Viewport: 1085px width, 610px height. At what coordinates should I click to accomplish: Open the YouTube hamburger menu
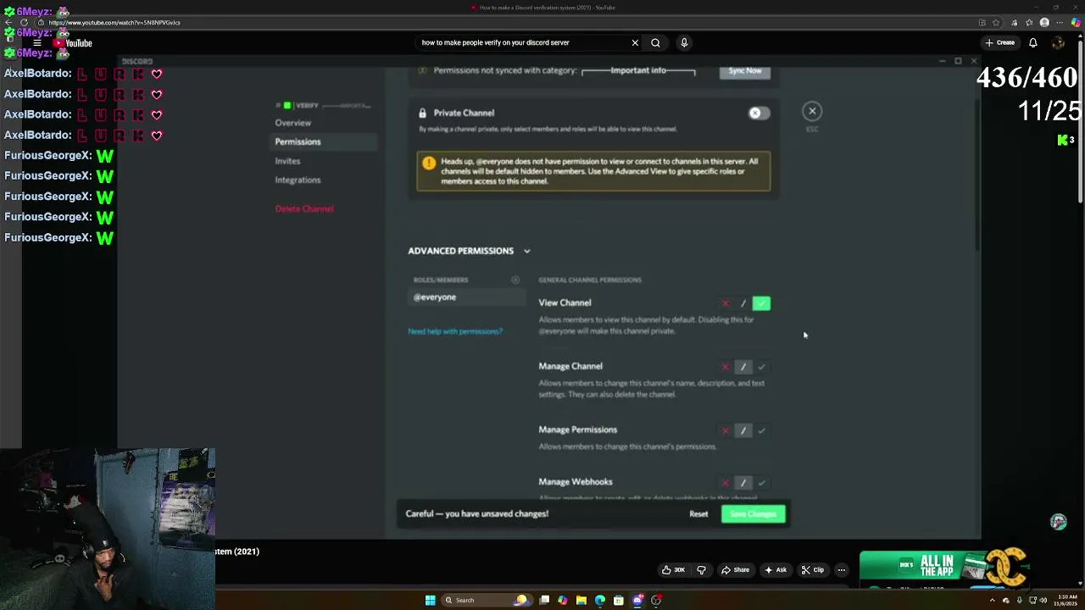[x=37, y=43]
